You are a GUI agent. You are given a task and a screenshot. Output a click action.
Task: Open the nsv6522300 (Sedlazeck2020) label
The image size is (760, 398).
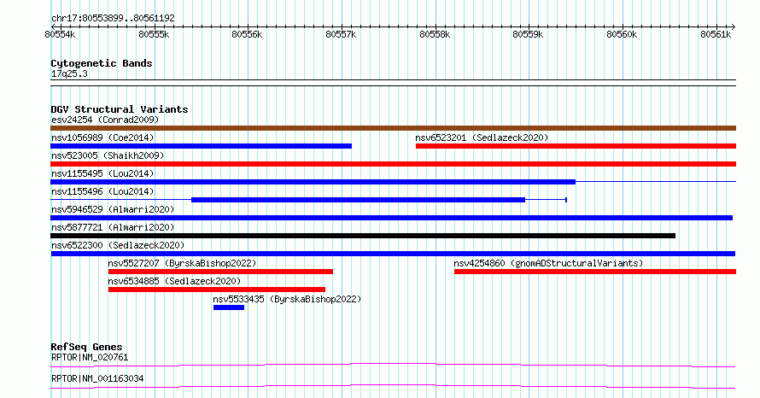pyautogui.click(x=118, y=245)
